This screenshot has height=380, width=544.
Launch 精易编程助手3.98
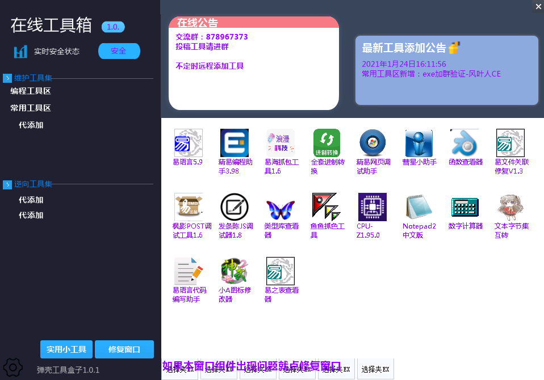point(235,143)
